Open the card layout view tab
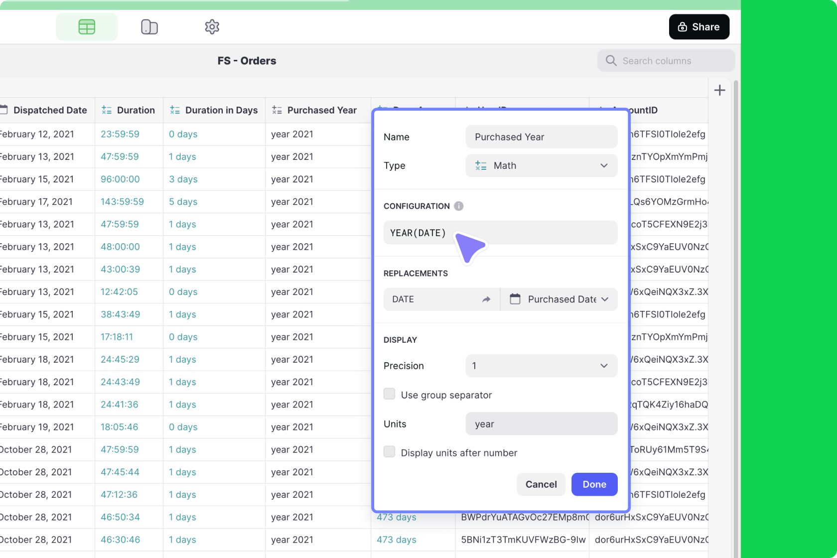 [149, 27]
